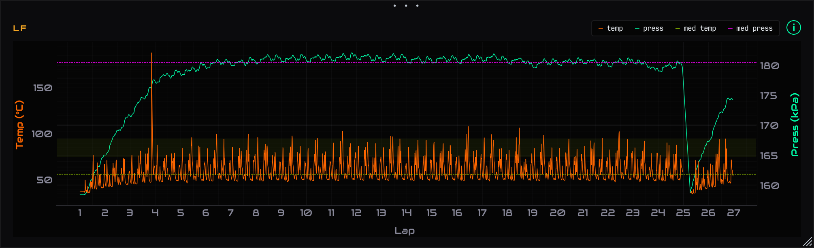Click the green press legend line swatch
This screenshot has height=248, width=814.
pyautogui.click(x=637, y=28)
